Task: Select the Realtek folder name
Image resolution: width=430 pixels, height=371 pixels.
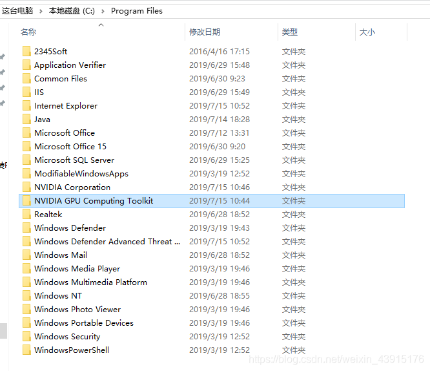Action: [48, 214]
